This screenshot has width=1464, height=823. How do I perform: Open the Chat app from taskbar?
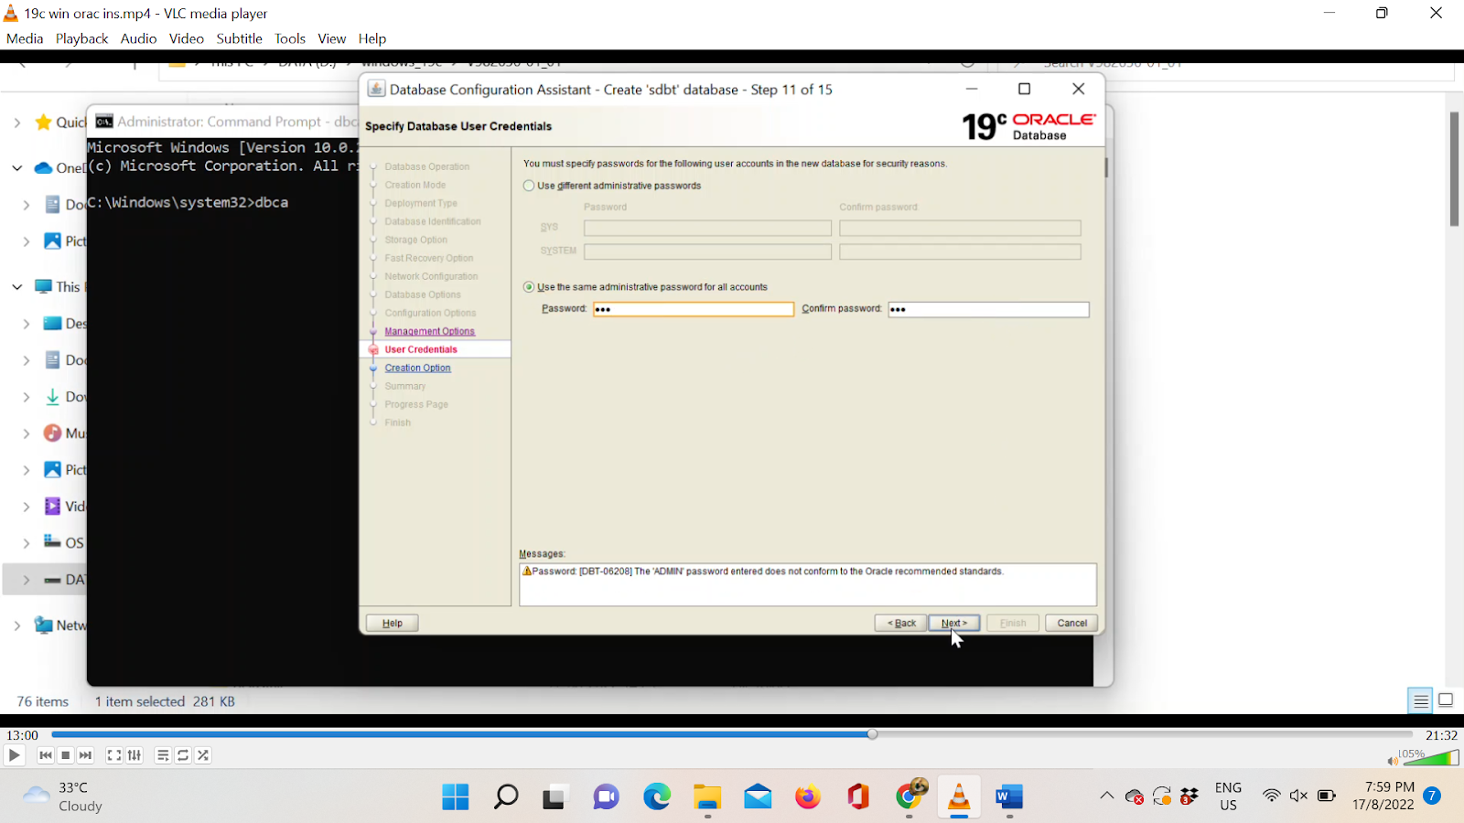tap(606, 796)
